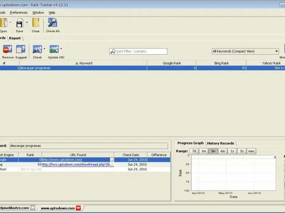Screen dimensions: 285x213
Task: Select the Bing rank 93 cell in keyword row
Action: 221,68
